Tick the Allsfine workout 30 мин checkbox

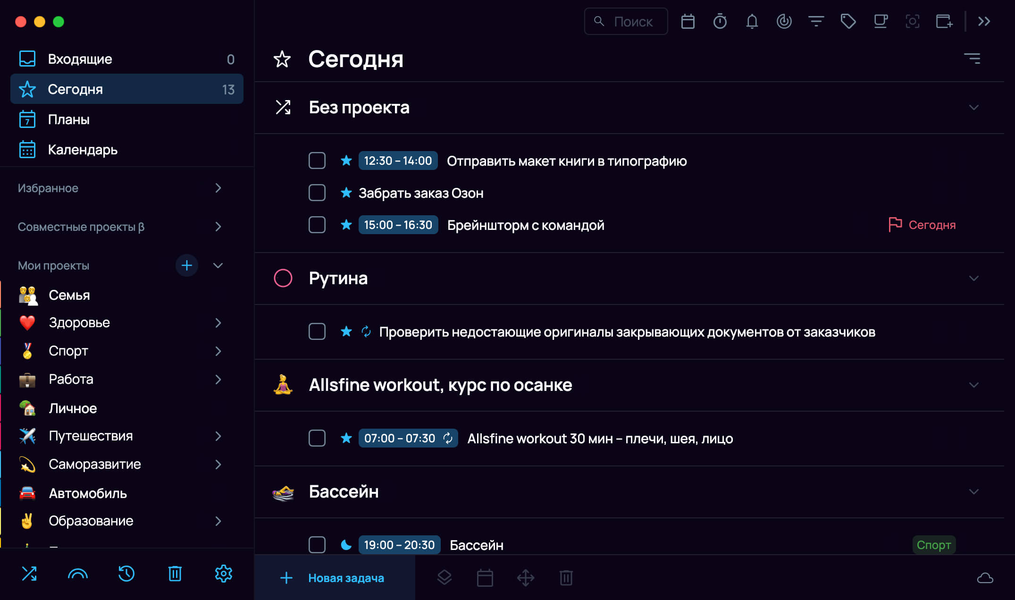coord(317,438)
